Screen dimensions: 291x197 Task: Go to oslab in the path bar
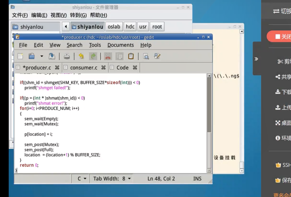(114, 27)
